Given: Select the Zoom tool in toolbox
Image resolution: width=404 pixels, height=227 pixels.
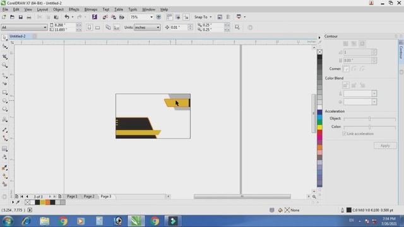Looking at the screenshot, I should tap(4, 65).
